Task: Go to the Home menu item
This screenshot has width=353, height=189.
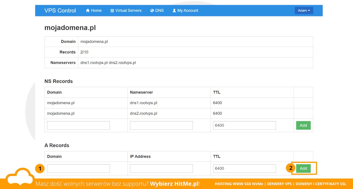Action: pos(94,10)
